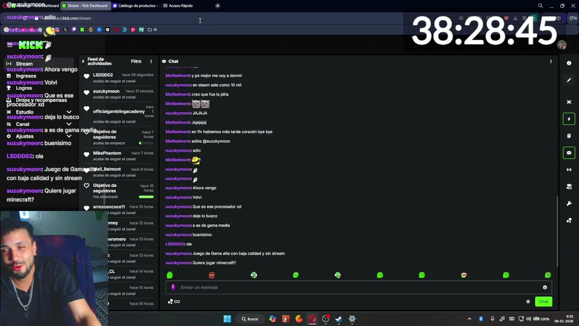Open the emoji picker in message box
Viewport: 579px width, 326px height.
click(x=545, y=287)
